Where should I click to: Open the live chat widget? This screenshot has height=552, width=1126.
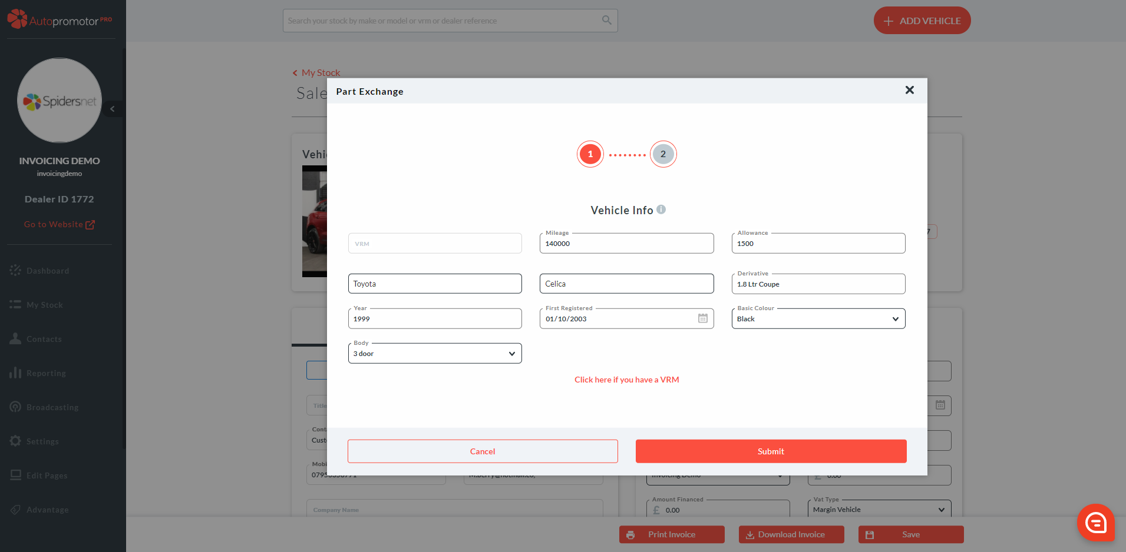point(1095,522)
